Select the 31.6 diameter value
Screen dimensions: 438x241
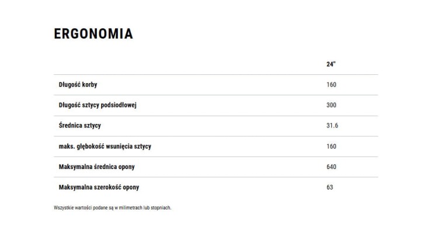tap(333, 126)
